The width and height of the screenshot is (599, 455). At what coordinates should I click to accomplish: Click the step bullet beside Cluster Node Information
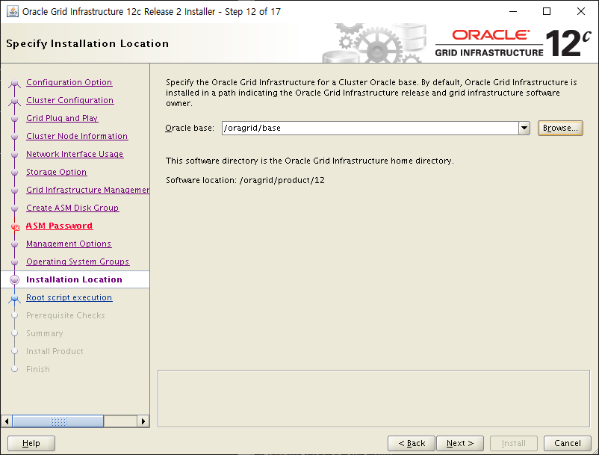[14, 137]
